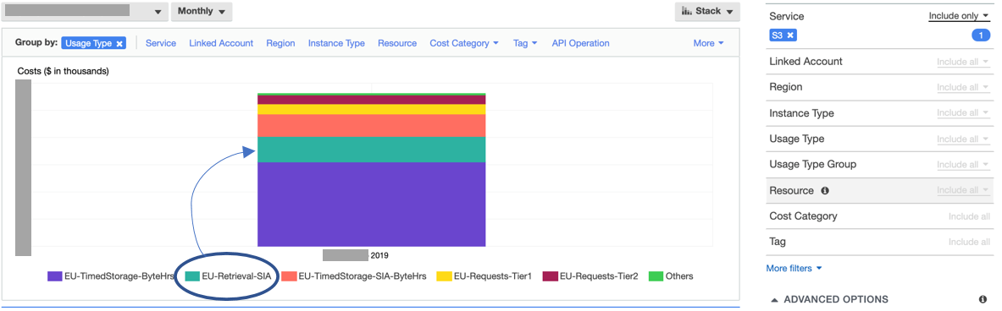Click the Advanced Options info icon
1002x311 pixels.
983,299
